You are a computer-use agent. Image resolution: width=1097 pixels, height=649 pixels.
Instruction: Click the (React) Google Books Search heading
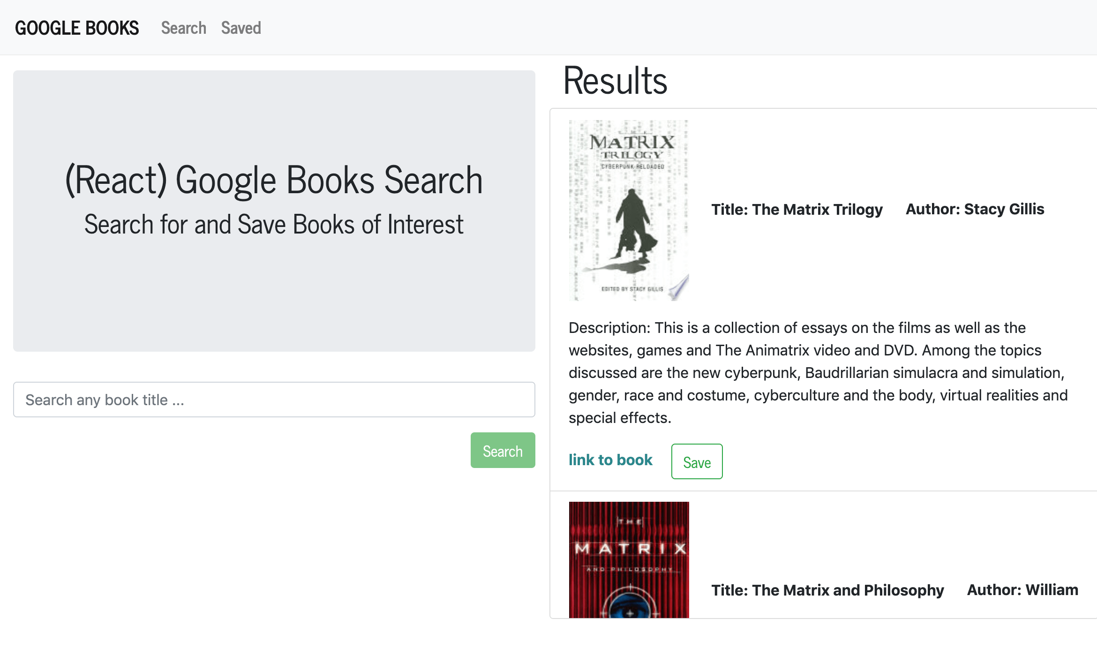(x=274, y=180)
